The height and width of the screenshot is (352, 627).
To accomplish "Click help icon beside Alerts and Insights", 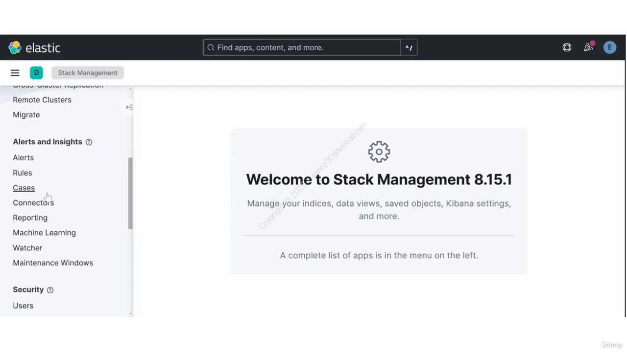I will click(x=89, y=142).
